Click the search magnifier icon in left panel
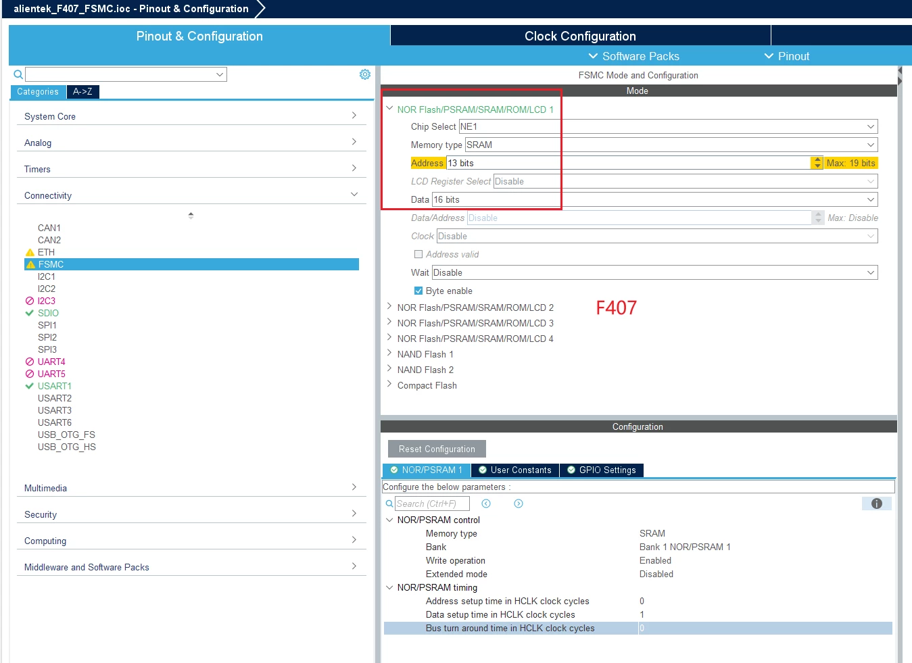The height and width of the screenshot is (663, 912). (18, 74)
